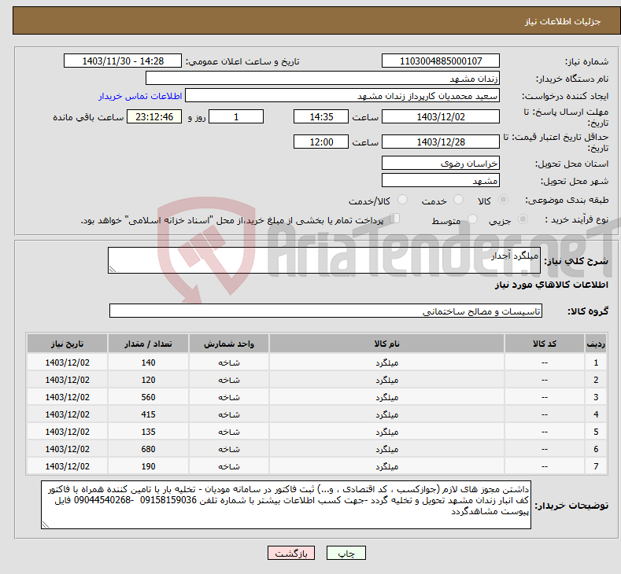Click the تعداد / مقدار column header
Viewport: 621px width, 574px height.
pos(148,344)
